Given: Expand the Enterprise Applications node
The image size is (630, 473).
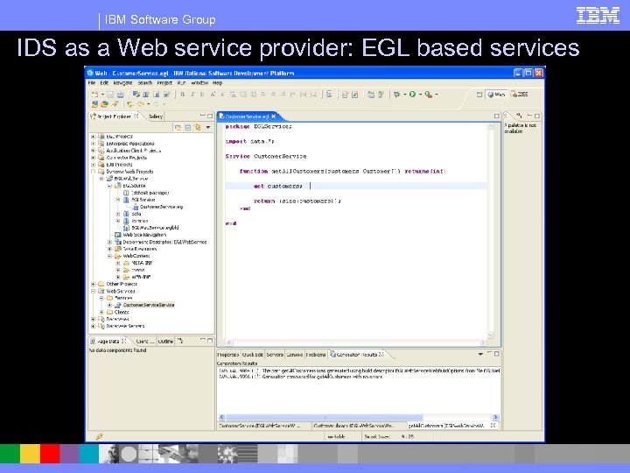Looking at the screenshot, I should point(94,143).
